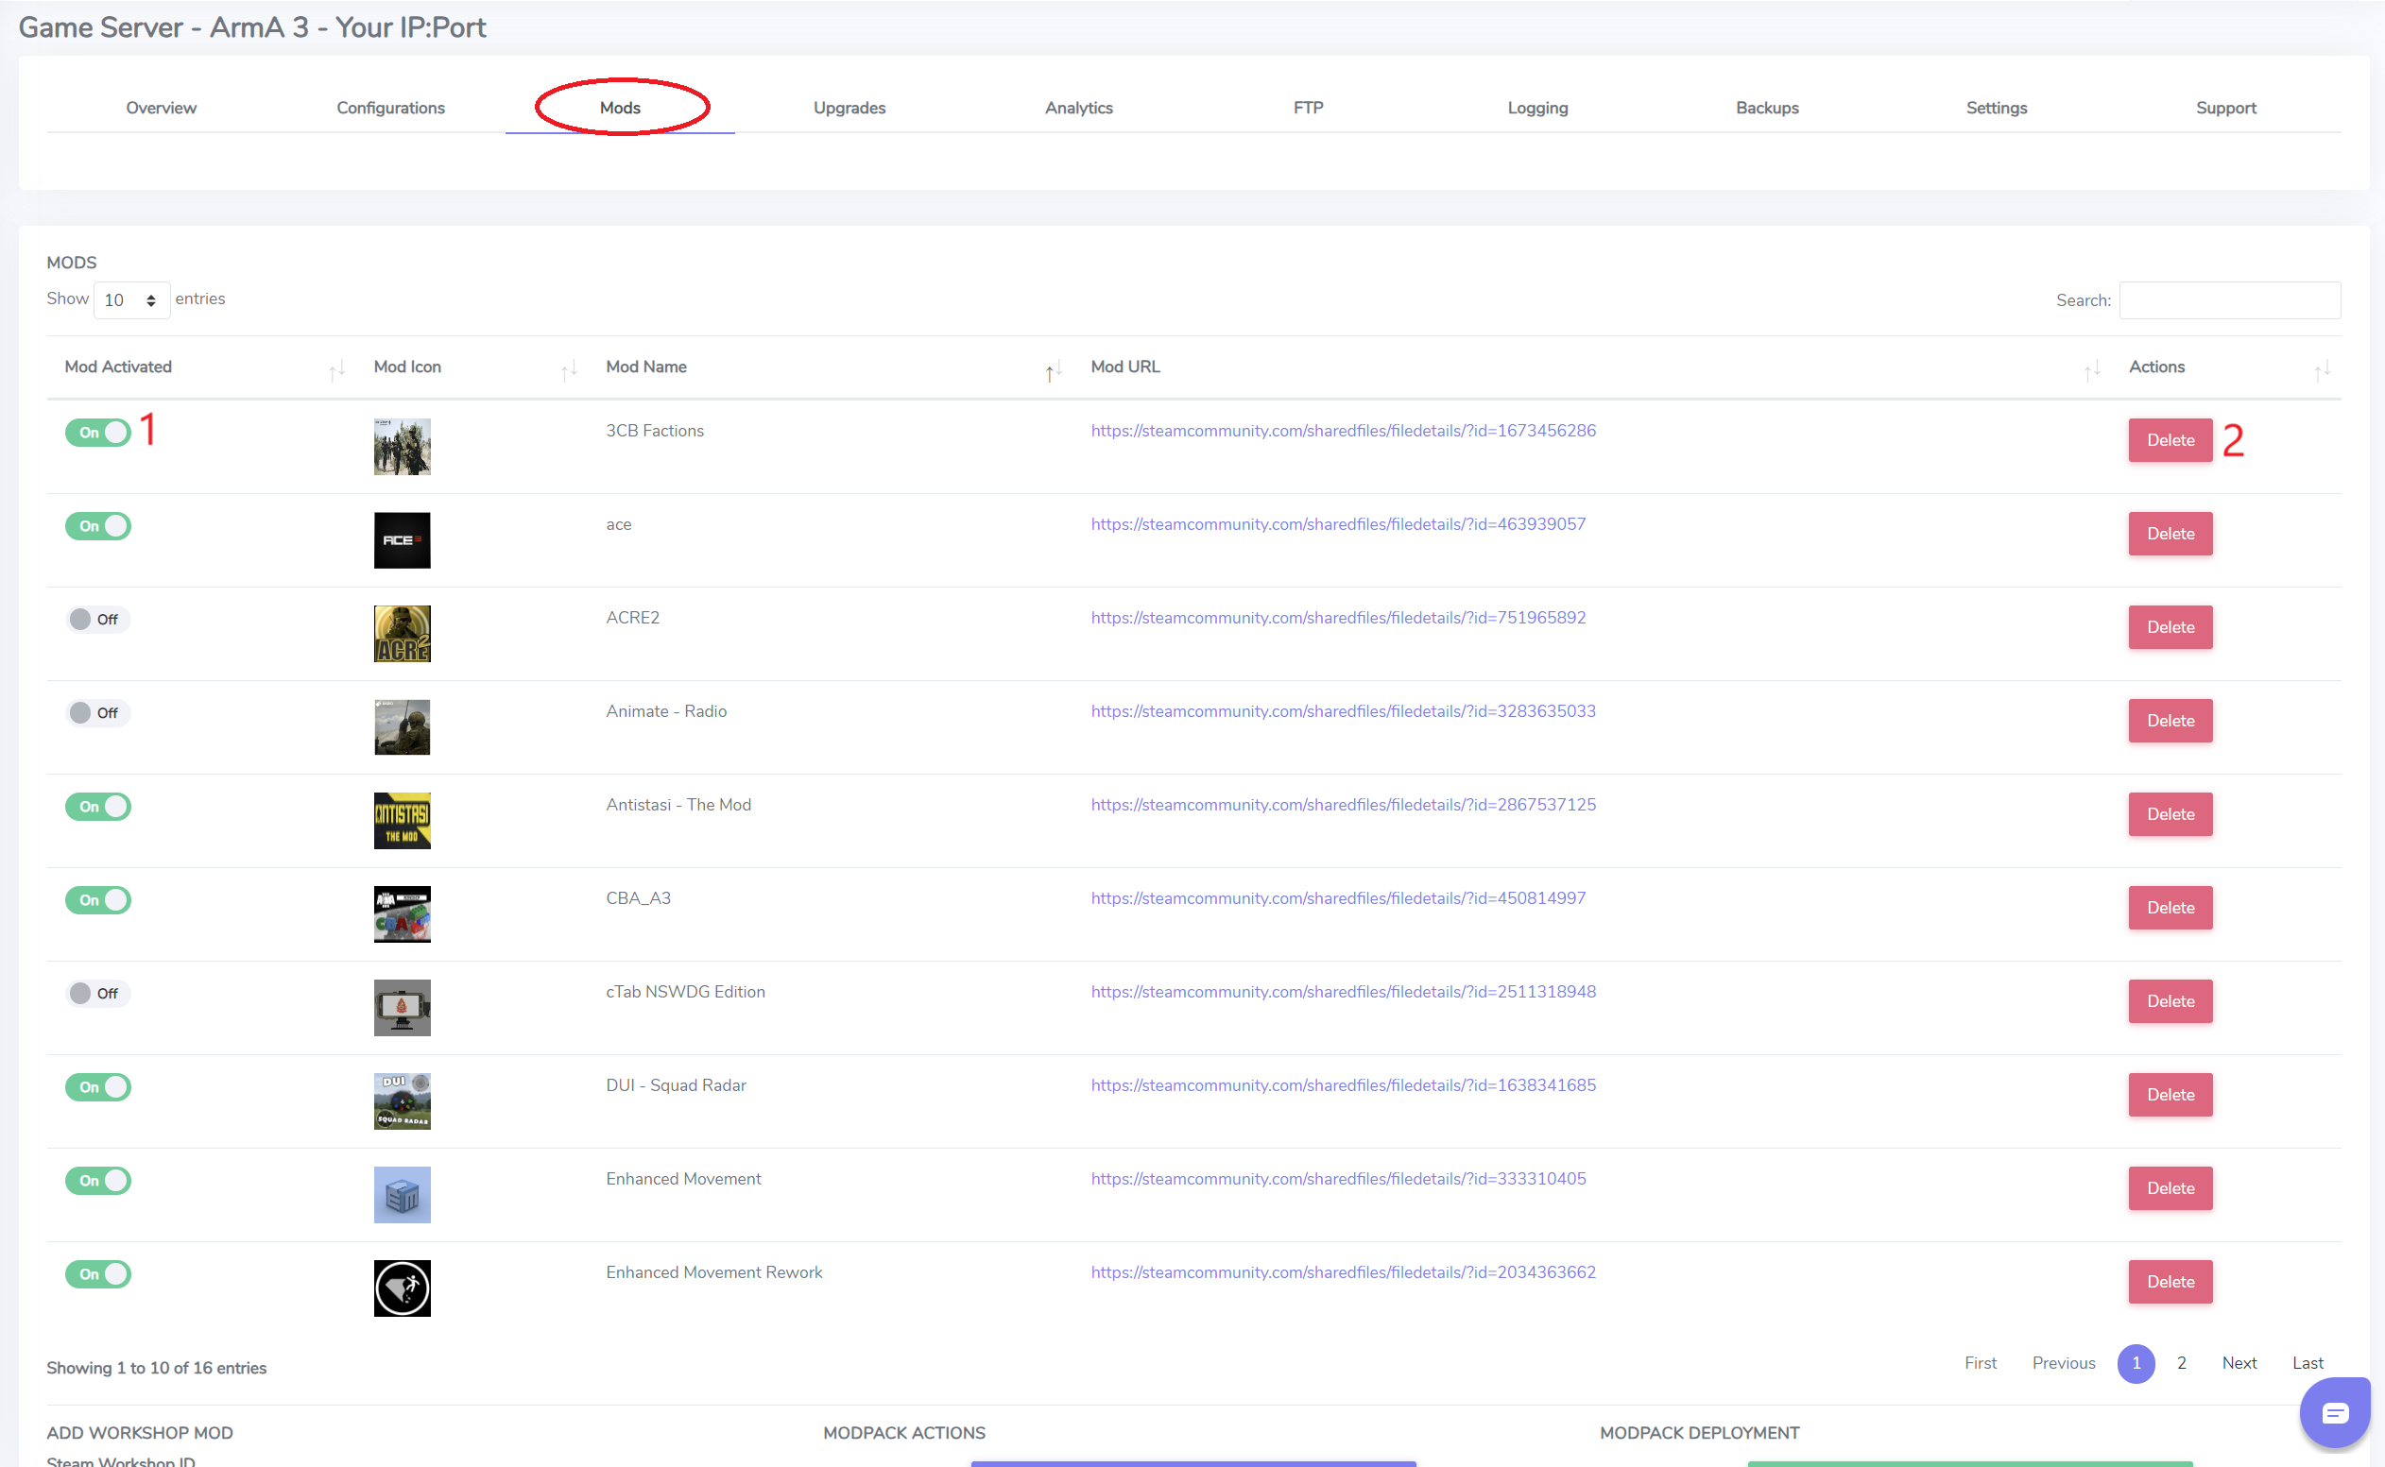The height and width of the screenshot is (1467, 2385).
Task: Sort table by Mod Name column
Action: 647,367
